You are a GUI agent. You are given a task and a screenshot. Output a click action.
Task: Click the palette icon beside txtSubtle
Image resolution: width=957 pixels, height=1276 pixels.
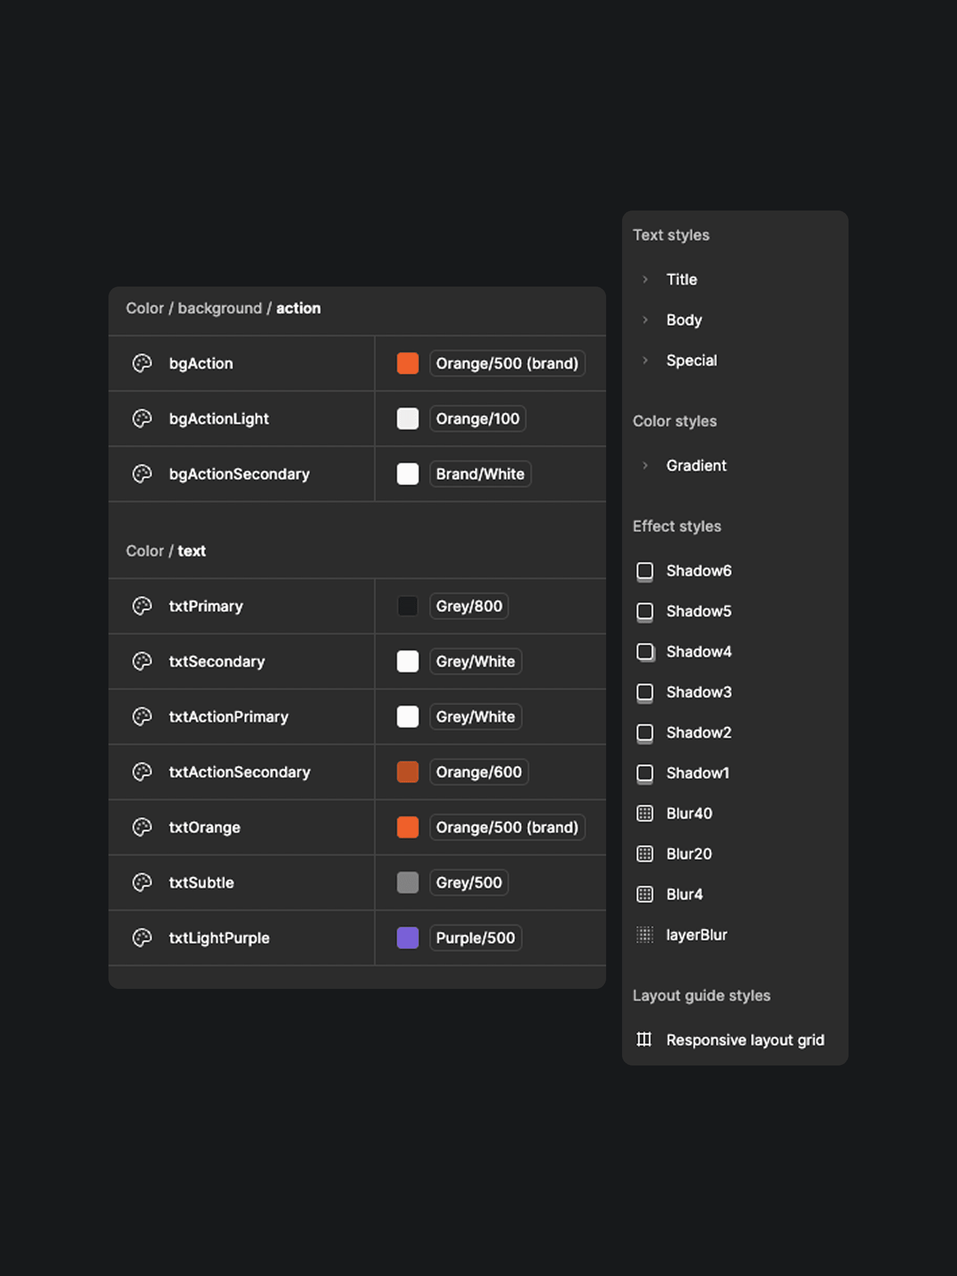142,883
